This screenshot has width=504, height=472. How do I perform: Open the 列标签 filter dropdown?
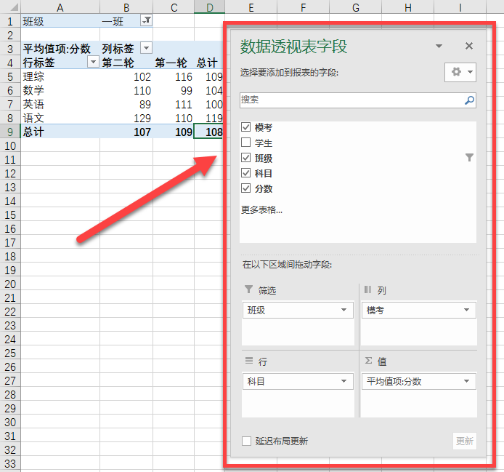146,48
